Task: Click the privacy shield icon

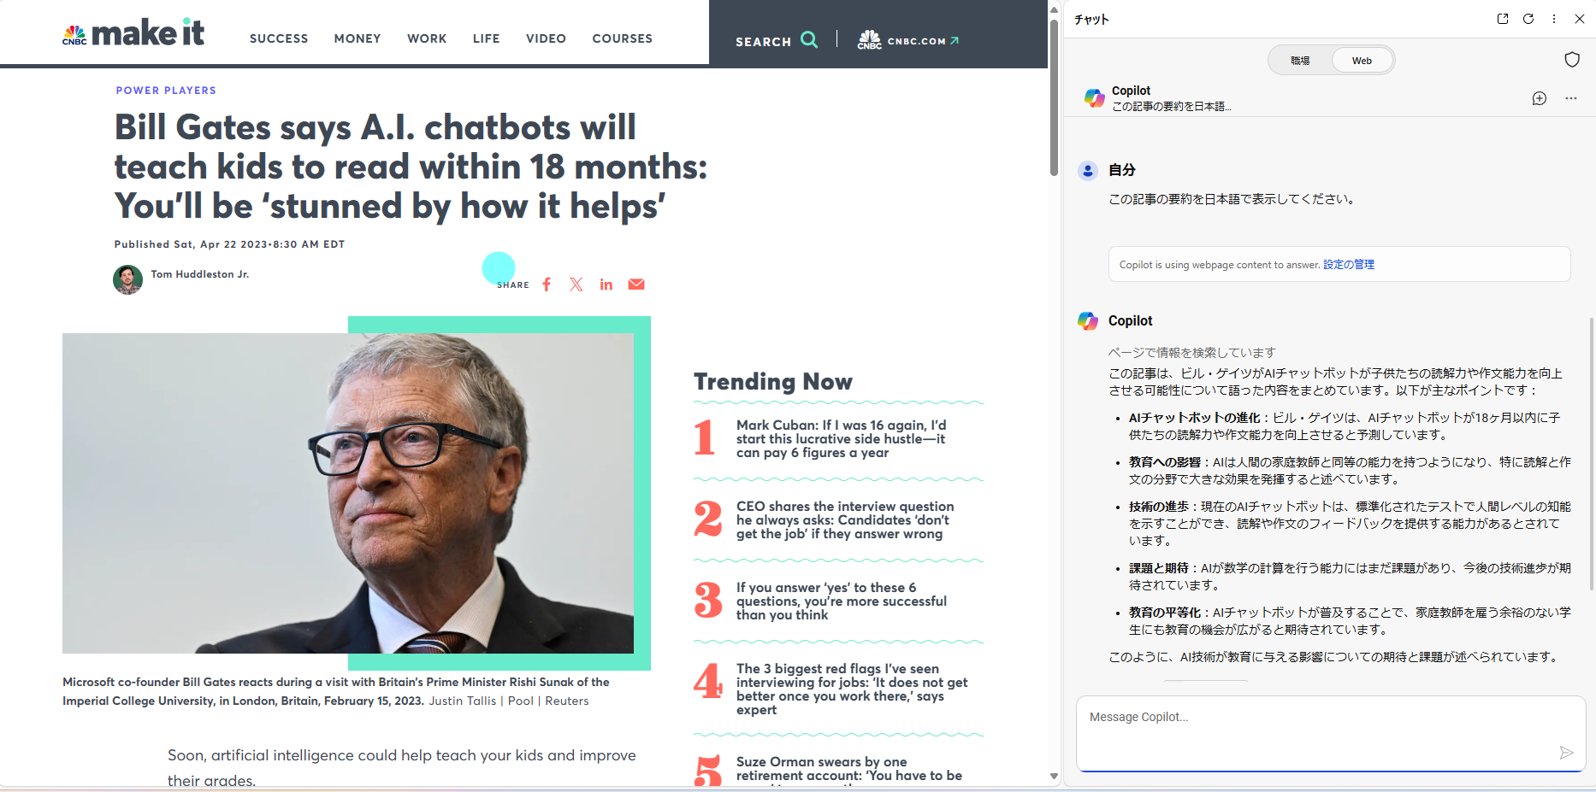Action: [x=1572, y=59]
